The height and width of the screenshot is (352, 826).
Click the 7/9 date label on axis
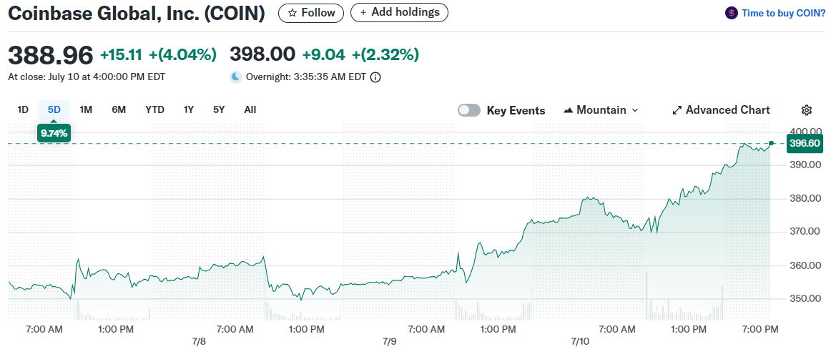[x=389, y=341]
